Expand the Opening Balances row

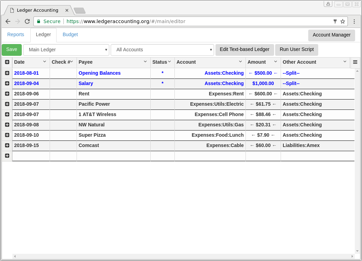point(7,73)
